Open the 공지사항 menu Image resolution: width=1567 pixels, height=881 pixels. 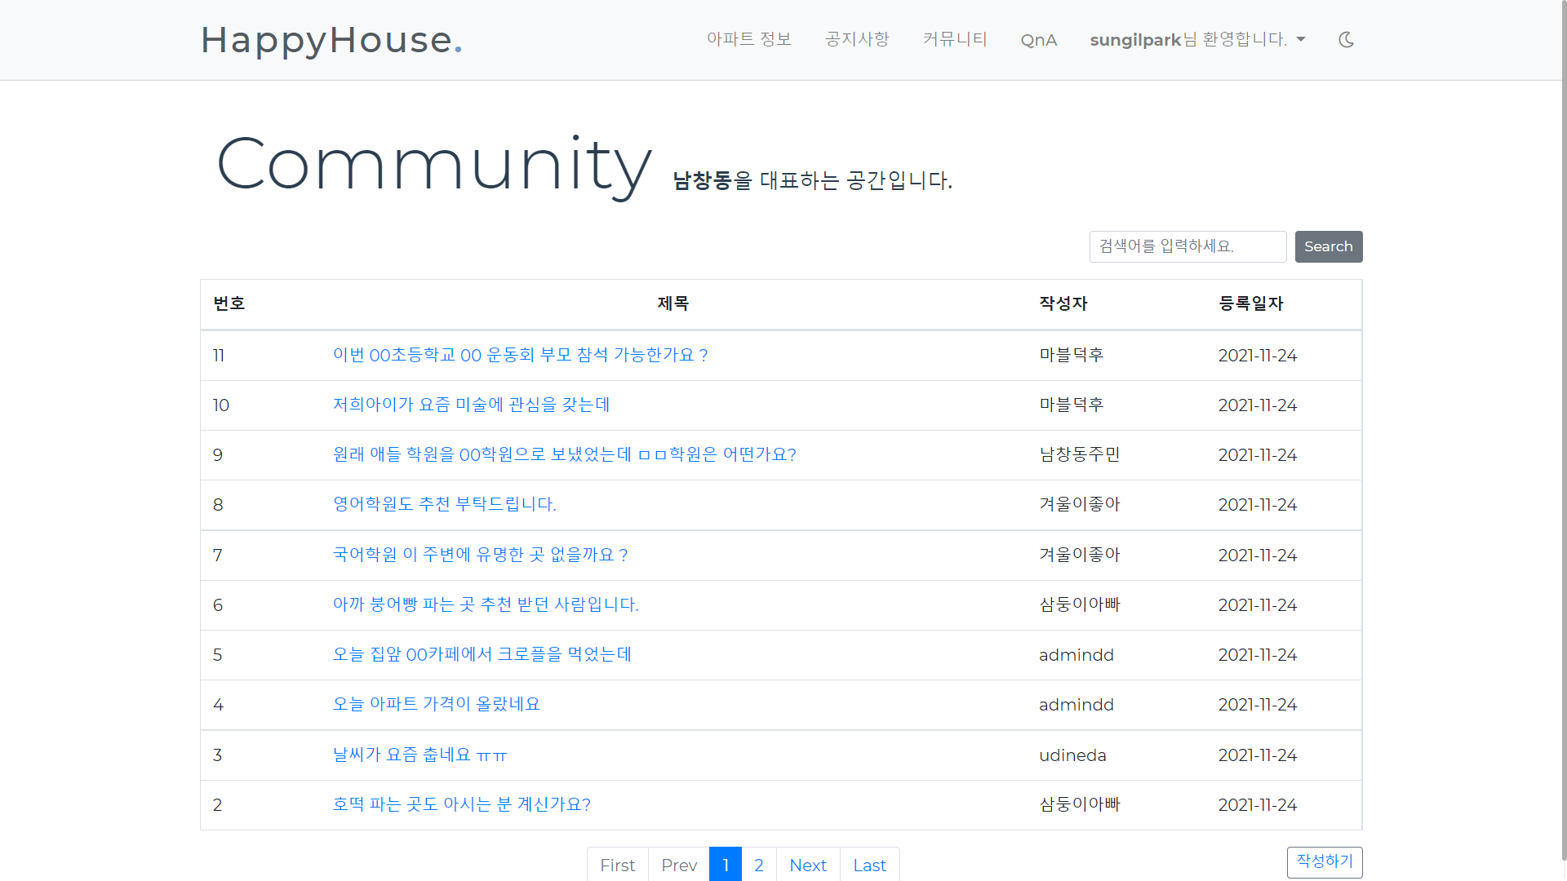click(856, 39)
